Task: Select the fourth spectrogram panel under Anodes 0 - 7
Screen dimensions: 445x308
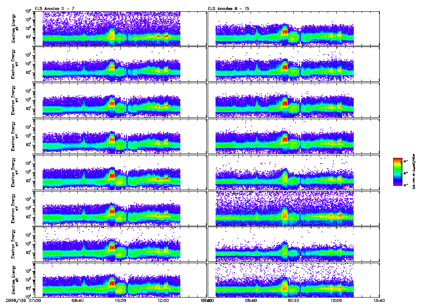Action: point(120,137)
